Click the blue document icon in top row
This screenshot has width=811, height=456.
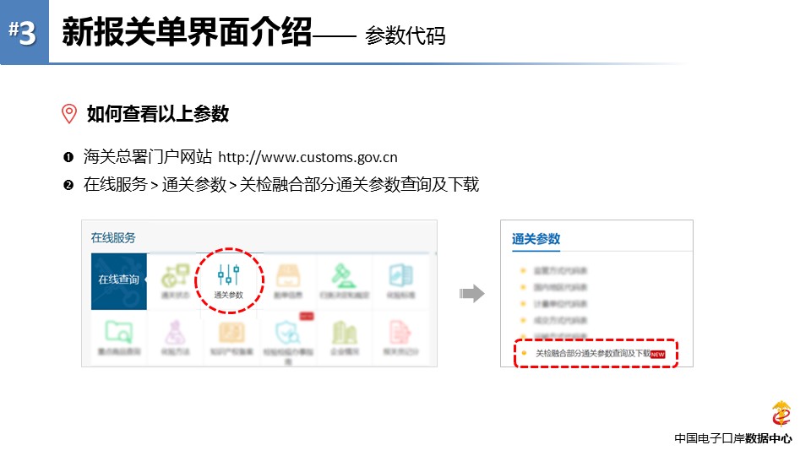(x=400, y=275)
